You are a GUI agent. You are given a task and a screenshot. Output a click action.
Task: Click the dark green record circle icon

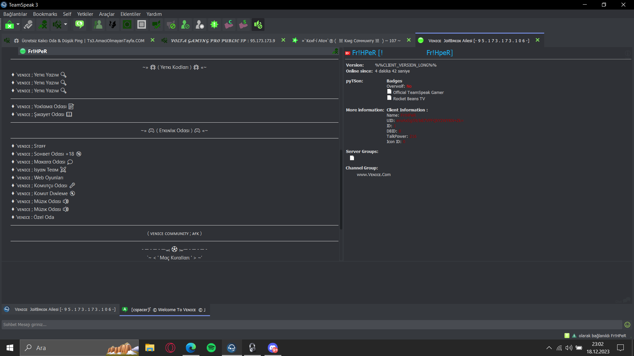point(127,25)
